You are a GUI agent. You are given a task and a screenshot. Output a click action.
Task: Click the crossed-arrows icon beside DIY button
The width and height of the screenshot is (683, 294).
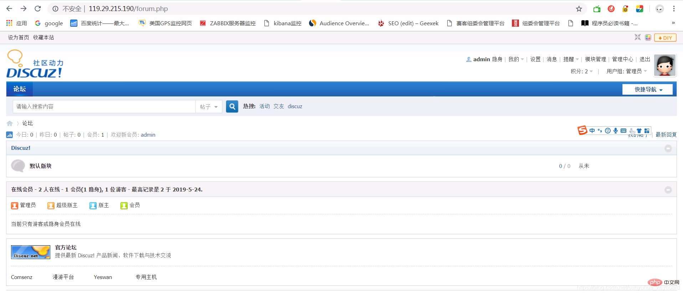click(x=637, y=37)
